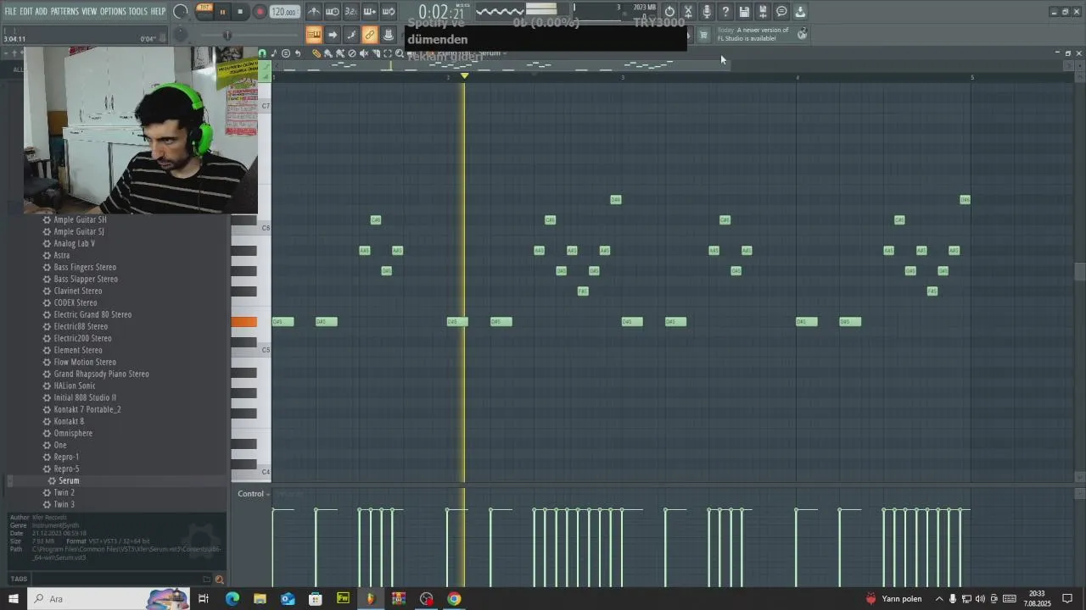Toggle wait-for-input before recording
This screenshot has width=1086, height=610.
coord(333,12)
